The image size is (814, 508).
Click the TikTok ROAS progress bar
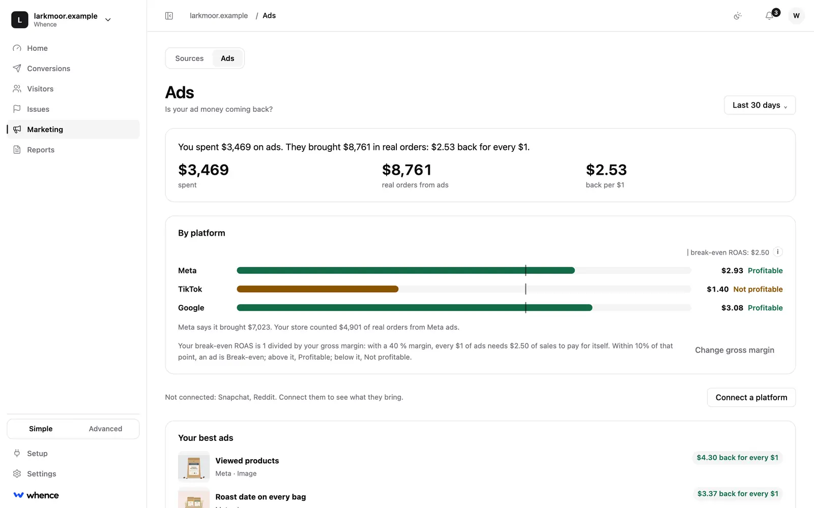(464, 289)
